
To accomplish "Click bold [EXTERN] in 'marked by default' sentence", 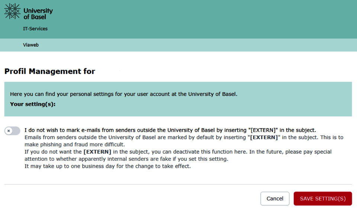I will (264, 137).
